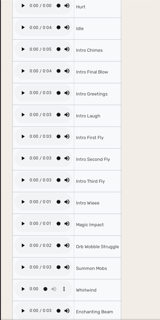Click the Intro Second Fly seek slider

59,158
